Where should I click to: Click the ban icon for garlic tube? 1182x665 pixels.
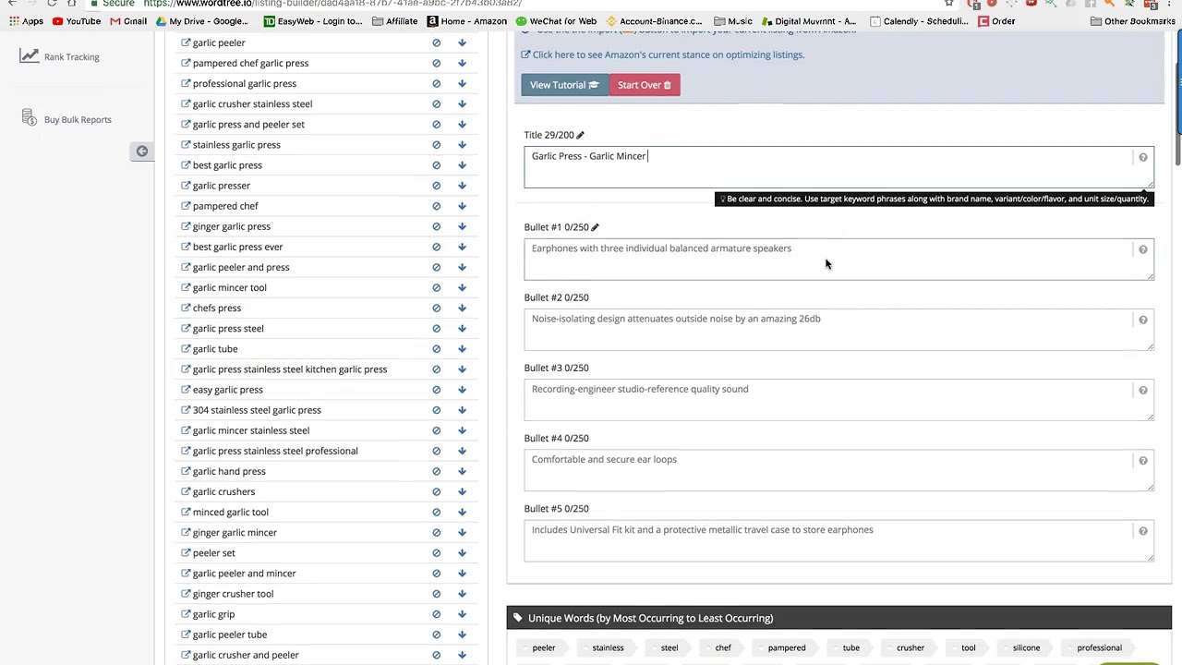pyautogui.click(x=437, y=349)
